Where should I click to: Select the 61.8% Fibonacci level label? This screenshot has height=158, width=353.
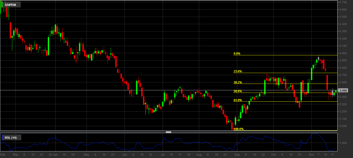click(x=238, y=100)
